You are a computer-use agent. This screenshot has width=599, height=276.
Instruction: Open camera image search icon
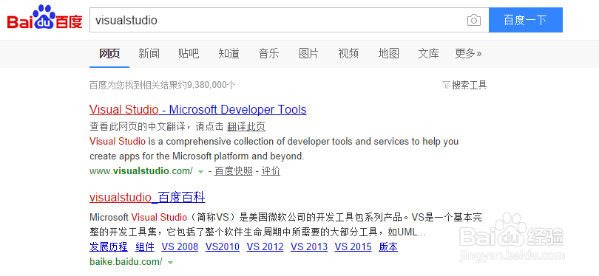[x=474, y=20]
